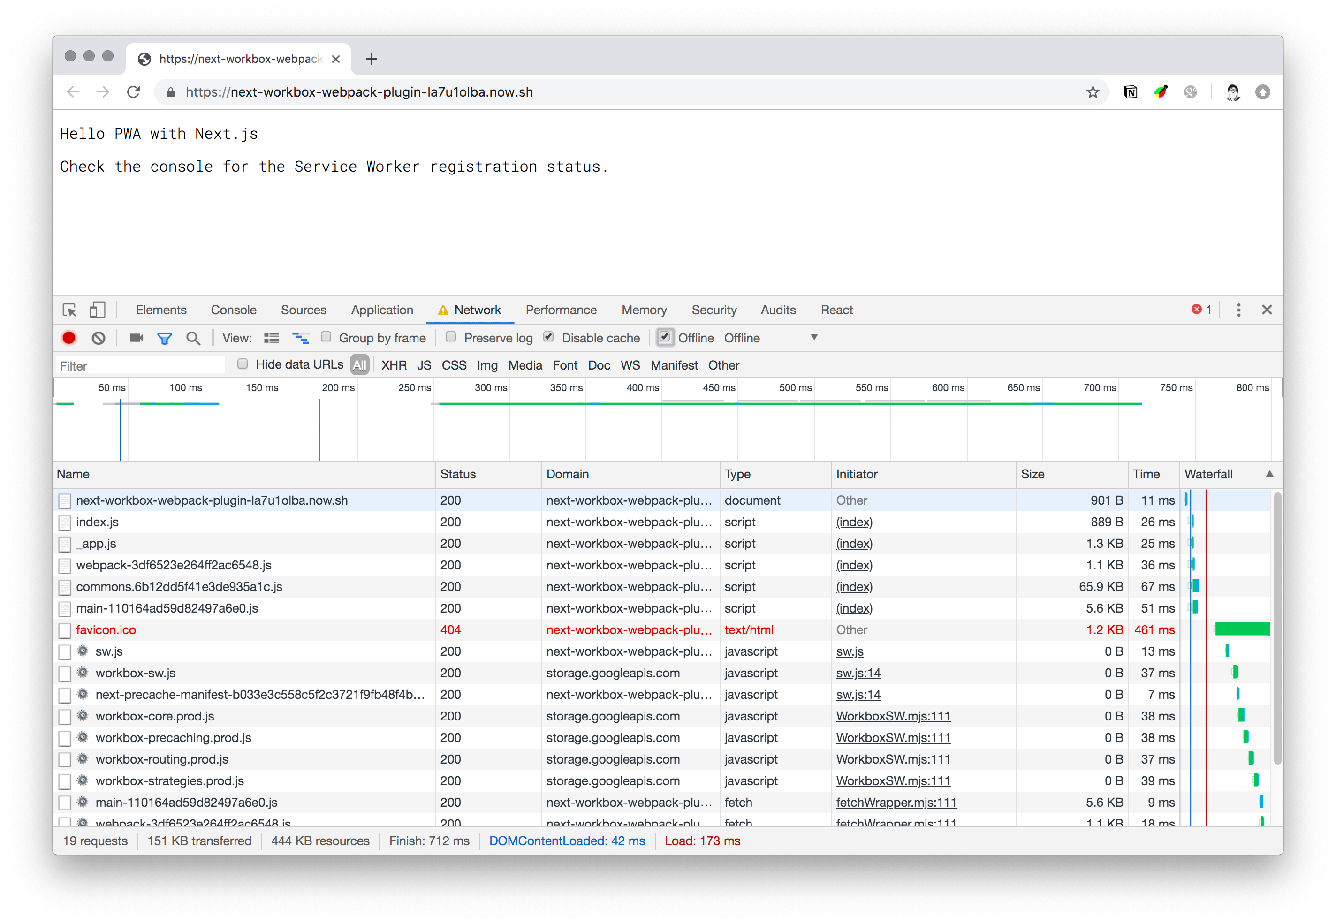Screen dimensions: 1336x924
Task: Open DevTools customize menu via three dots
Action: click(x=1238, y=310)
